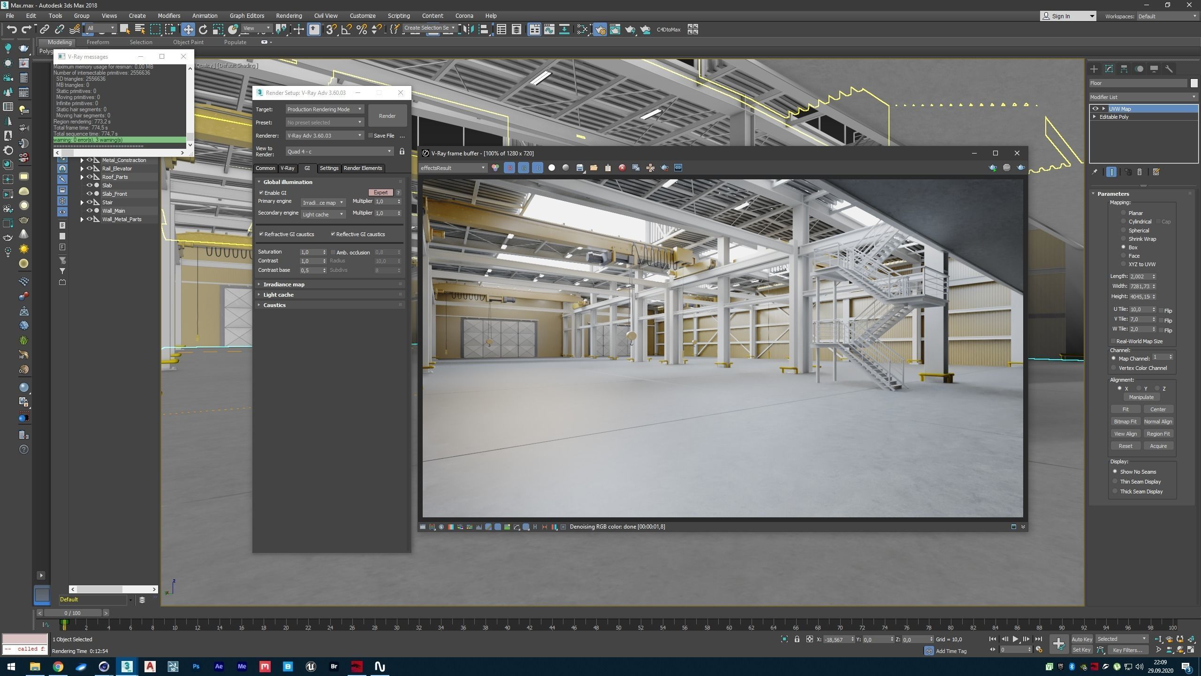This screenshot has height=676, width=1201.
Task: Open the Rendered Frame Window icon
Action: [615, 30]
